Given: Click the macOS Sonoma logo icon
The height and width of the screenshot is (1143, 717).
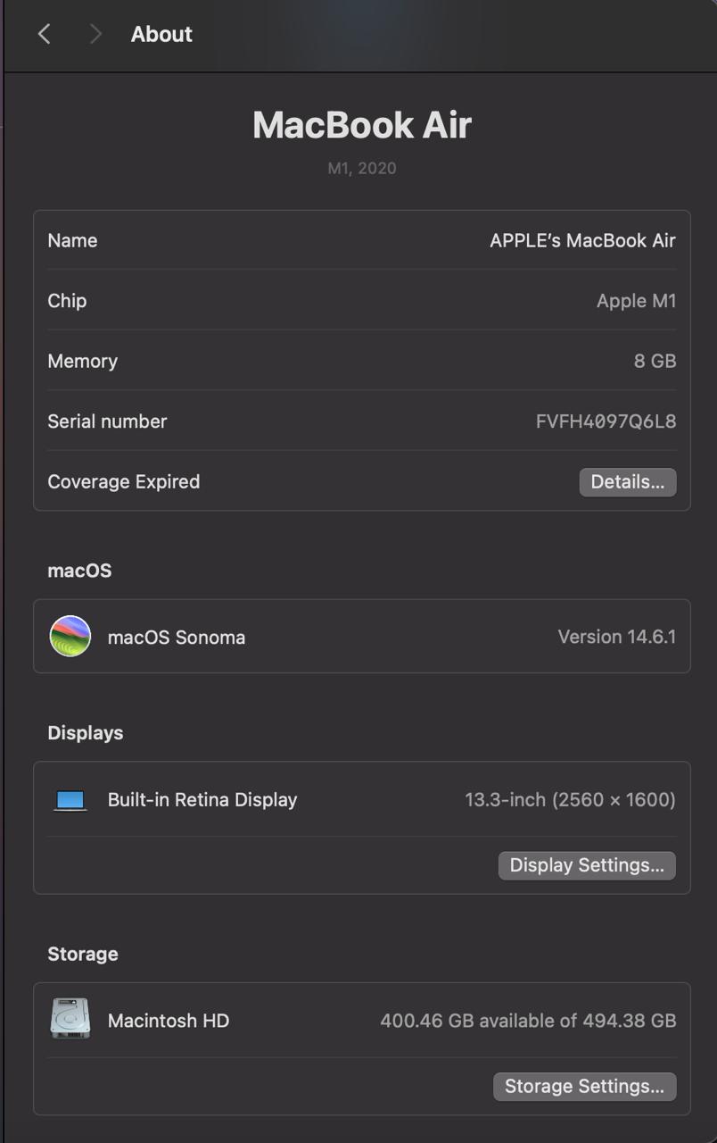Looking at the screenshot, I should pyautogui.click(x=70, y=636).
